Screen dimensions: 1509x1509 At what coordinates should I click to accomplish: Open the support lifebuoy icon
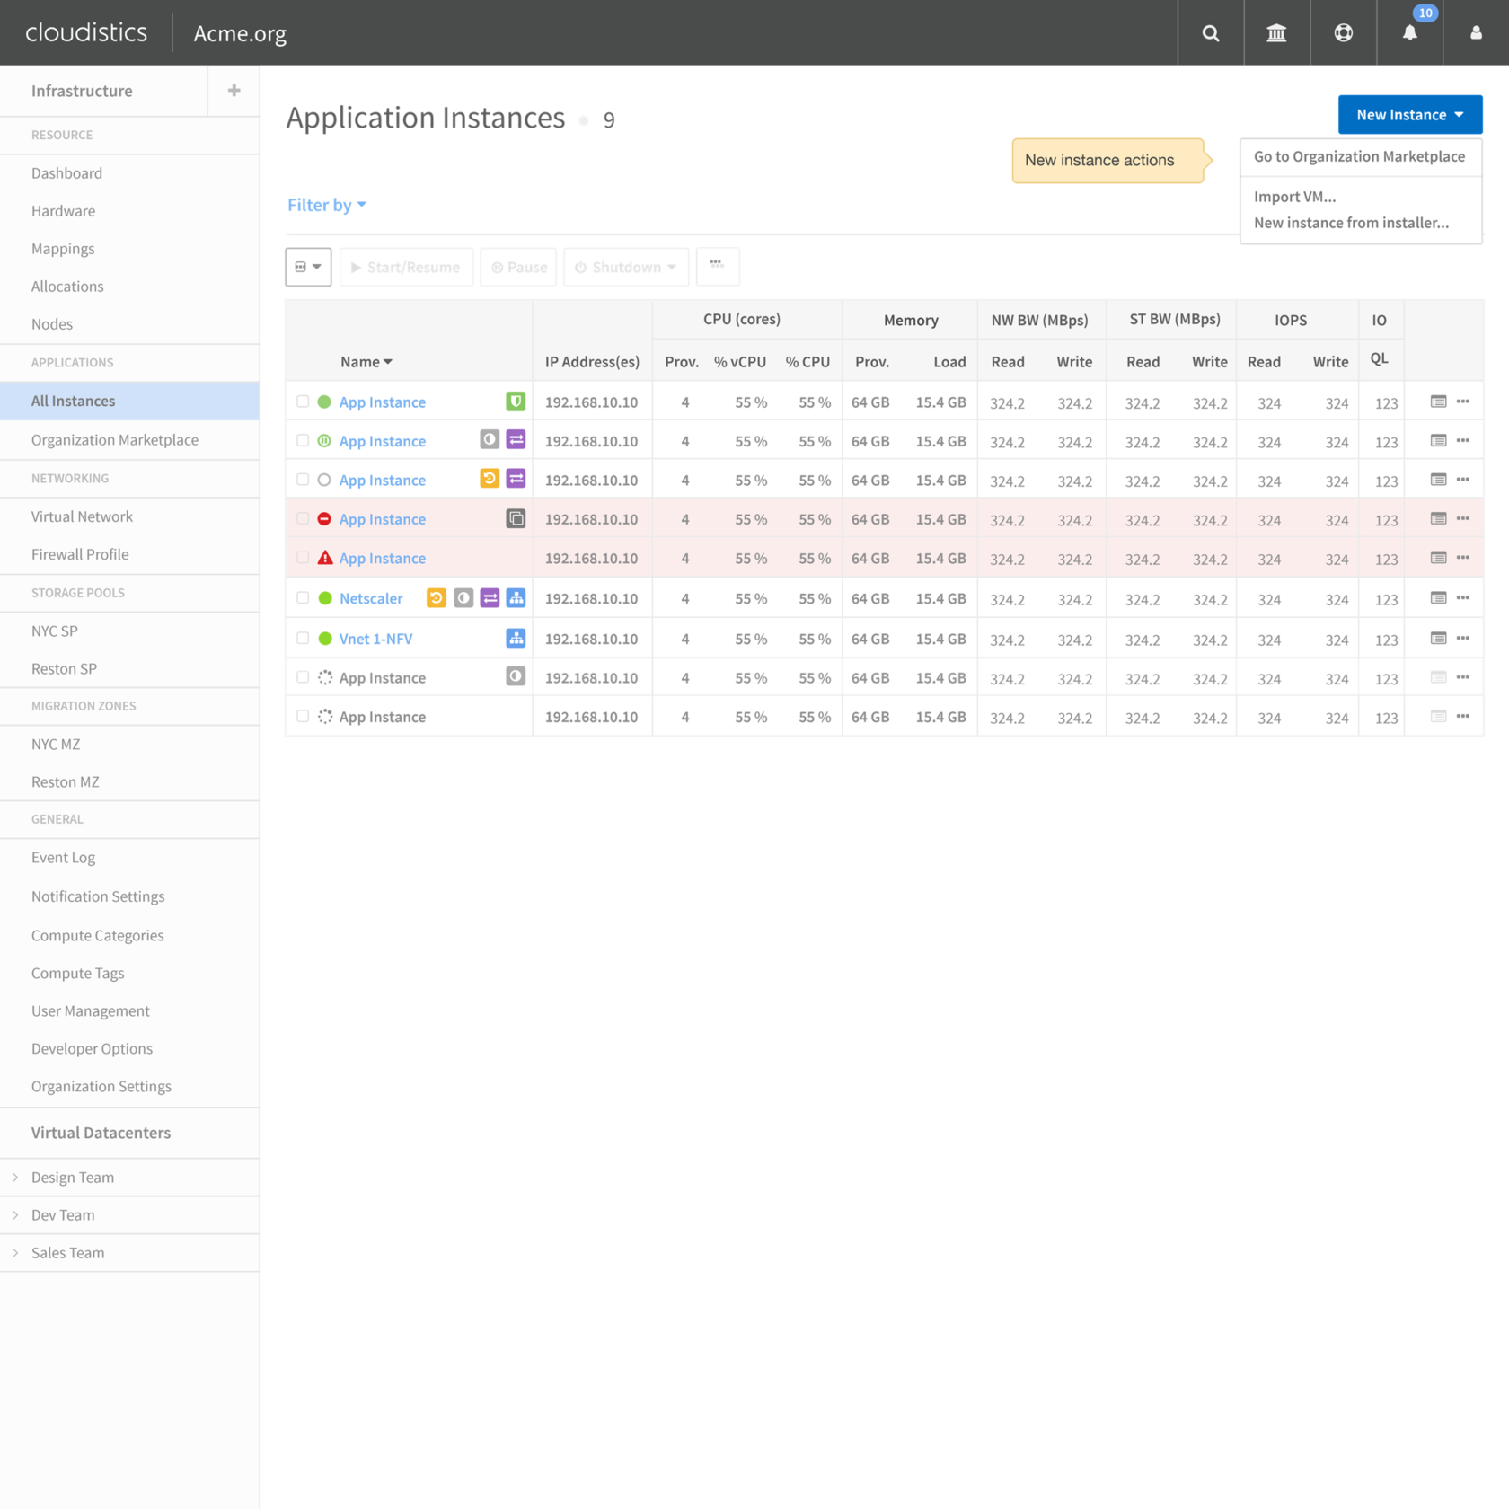coord(1343,33)
